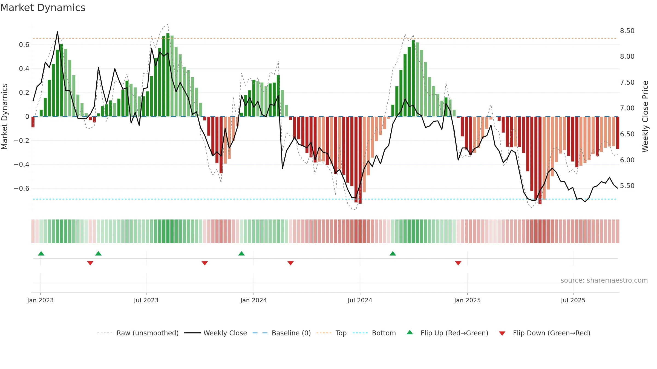Click the −0.2 left-axis tick label

[22, 140]
